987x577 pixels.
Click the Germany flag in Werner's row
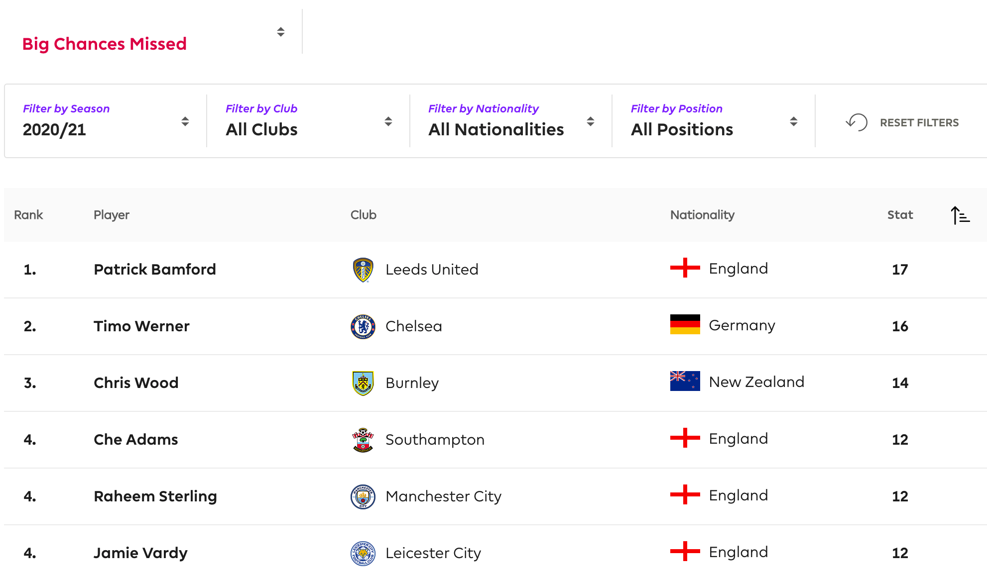[x=685, y=324]
